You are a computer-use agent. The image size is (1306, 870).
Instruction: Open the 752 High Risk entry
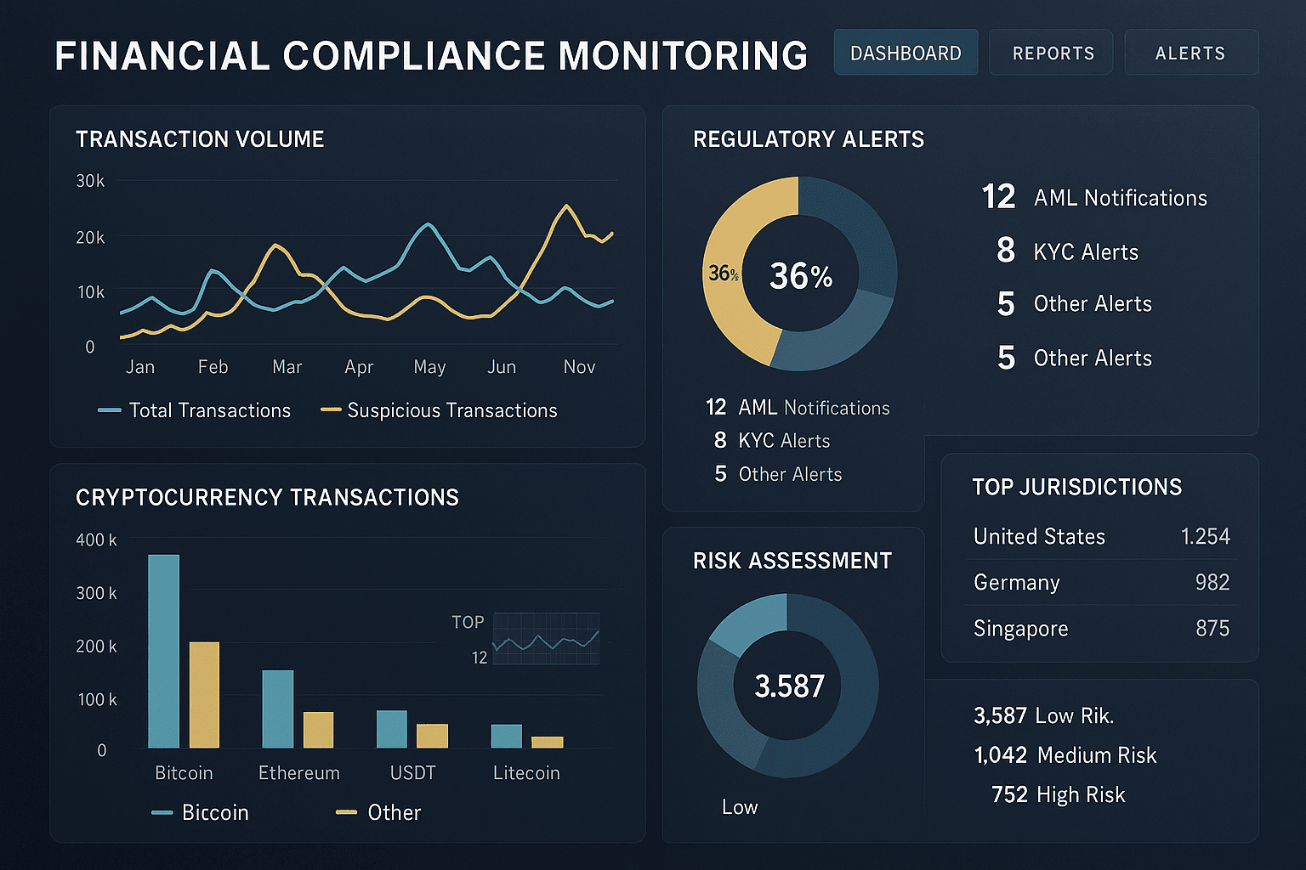(x=1058, y=794)
